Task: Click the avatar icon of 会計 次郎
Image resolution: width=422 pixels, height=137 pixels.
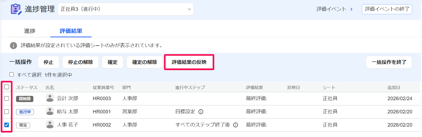Action: (50, 98)
